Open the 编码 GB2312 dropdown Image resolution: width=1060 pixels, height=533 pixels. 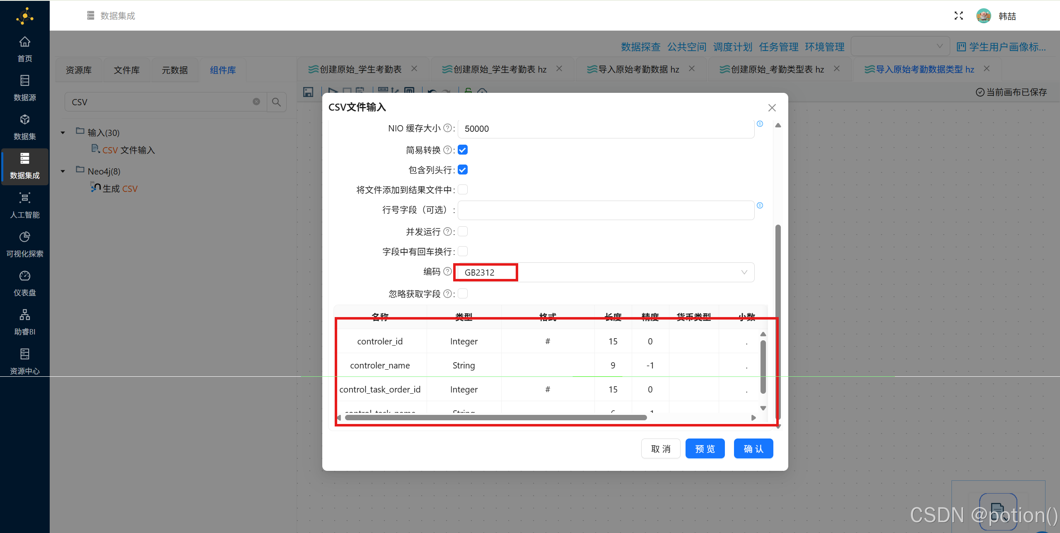click(606, 272)
